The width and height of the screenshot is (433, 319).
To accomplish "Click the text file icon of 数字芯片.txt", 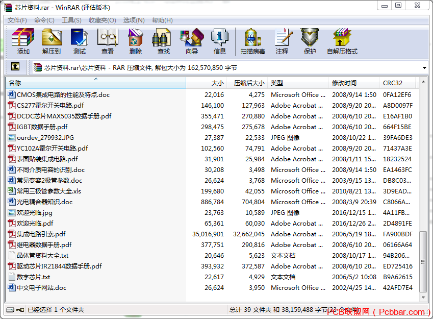I will click(x=12, y=277).
